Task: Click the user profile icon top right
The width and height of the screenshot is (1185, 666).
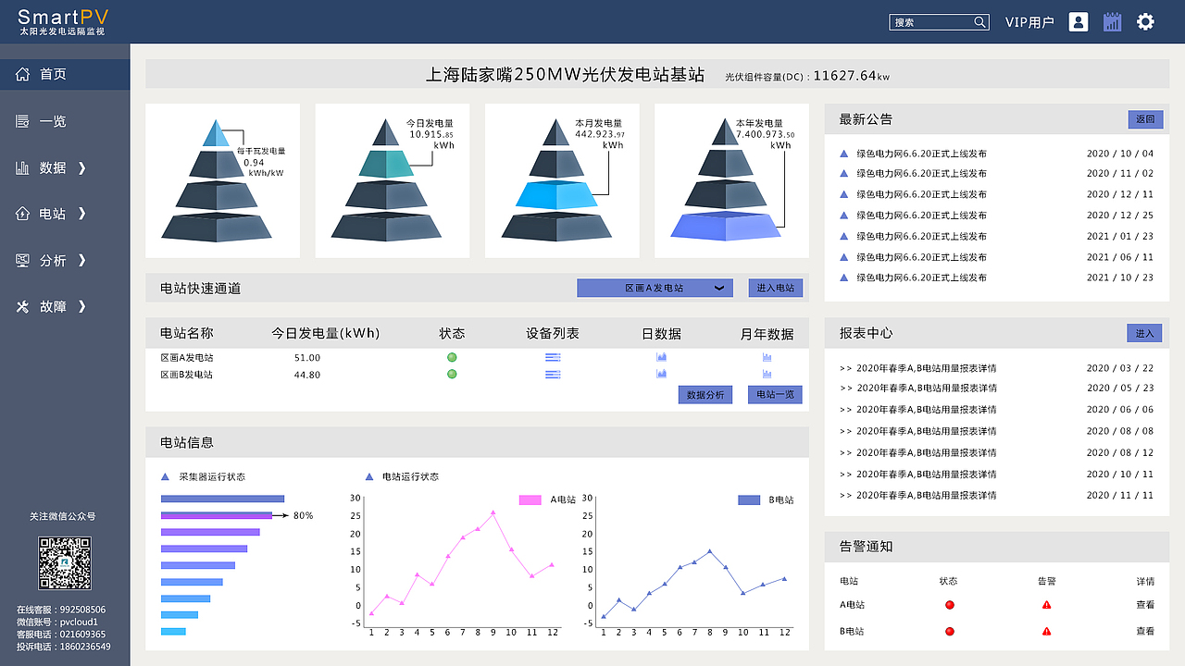Action: 1078,21
